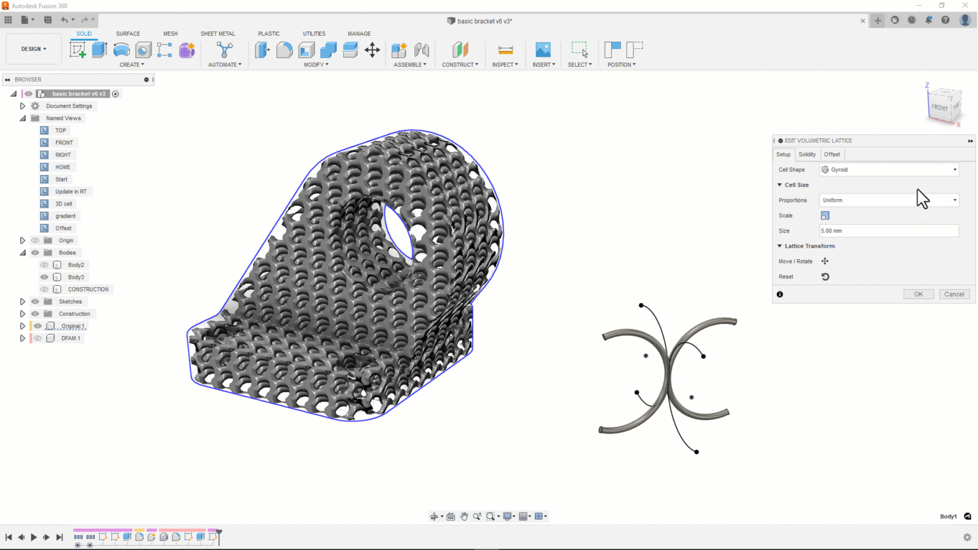Open the Proportions dropdown

[889, 201]
